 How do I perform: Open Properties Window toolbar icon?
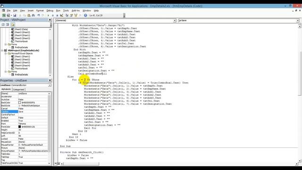71,16
